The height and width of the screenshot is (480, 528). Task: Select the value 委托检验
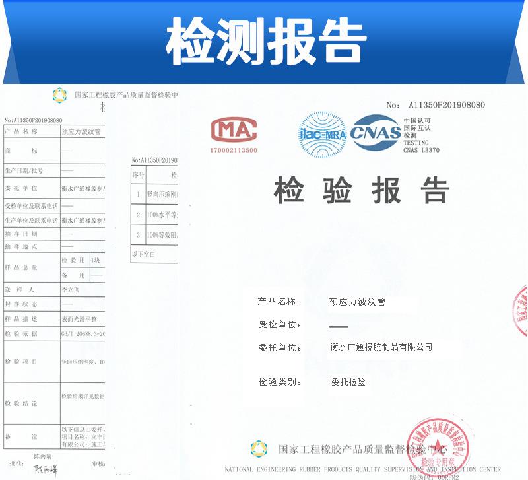point(348,382)
